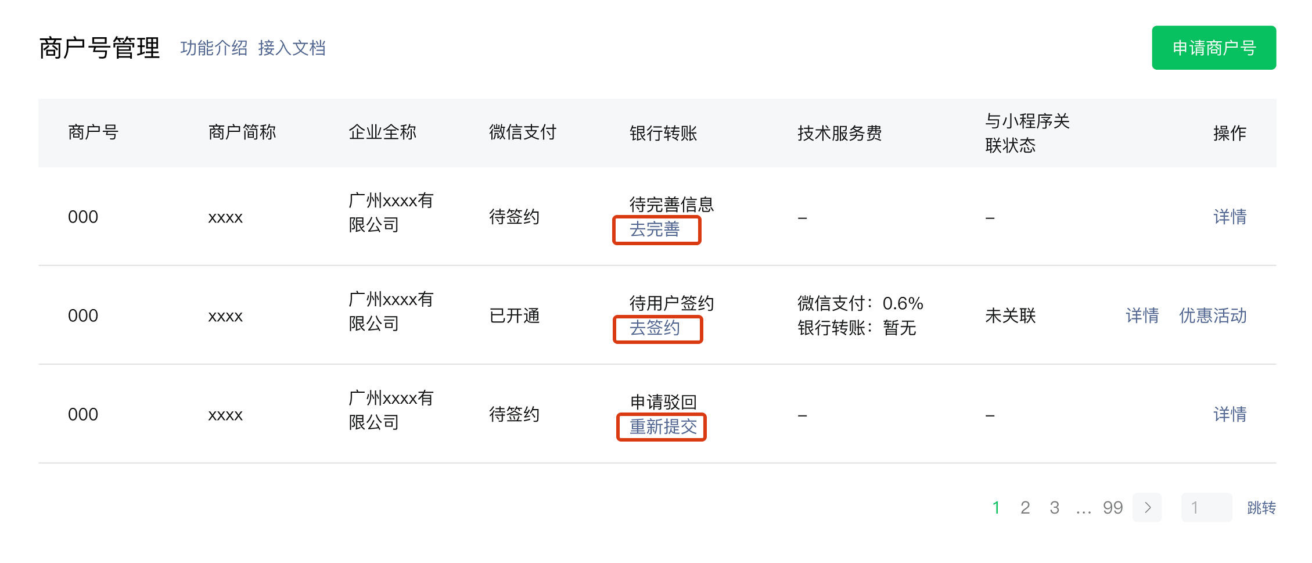Click the 跳转 jump link
Viewport: 1312px width, 563px height.
[1261, 508]
